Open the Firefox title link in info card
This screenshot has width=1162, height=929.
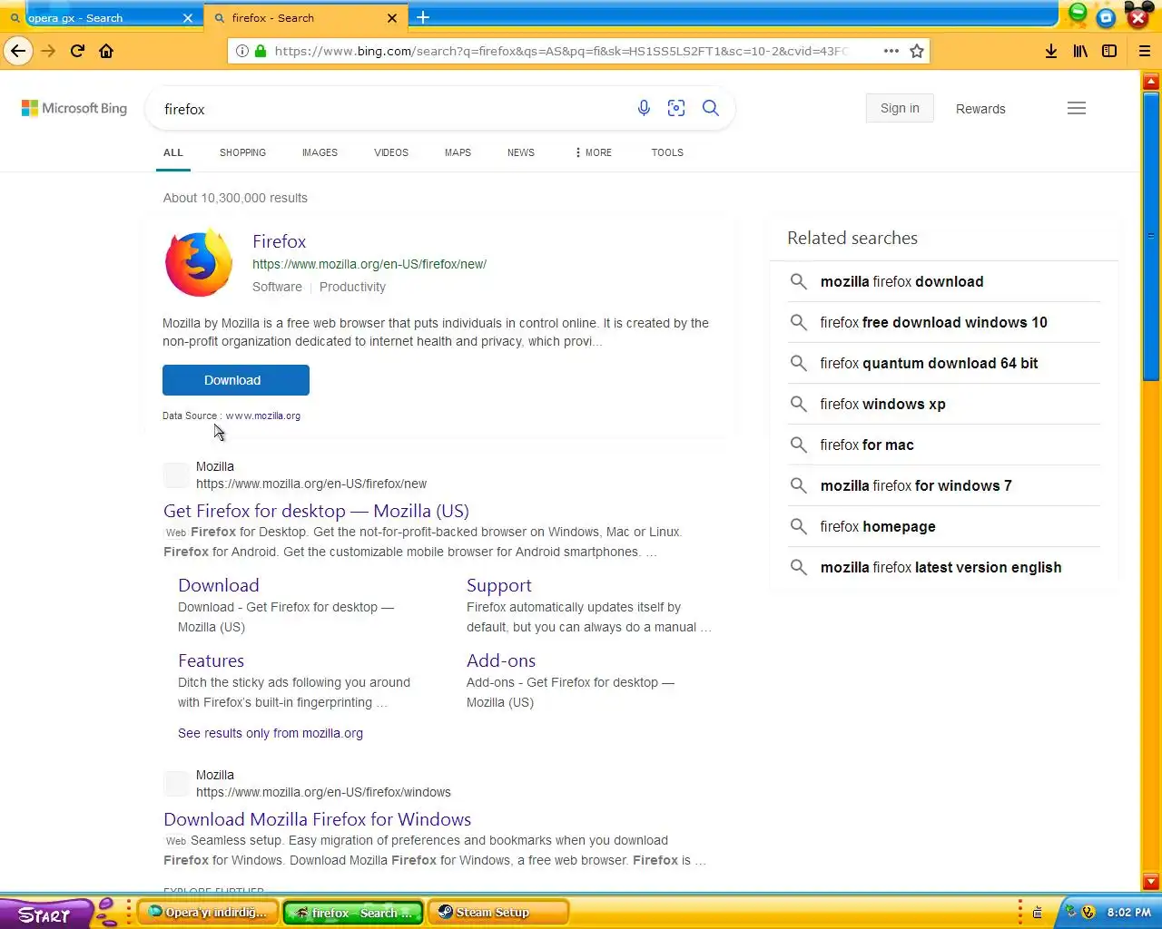tap(279, 241)
